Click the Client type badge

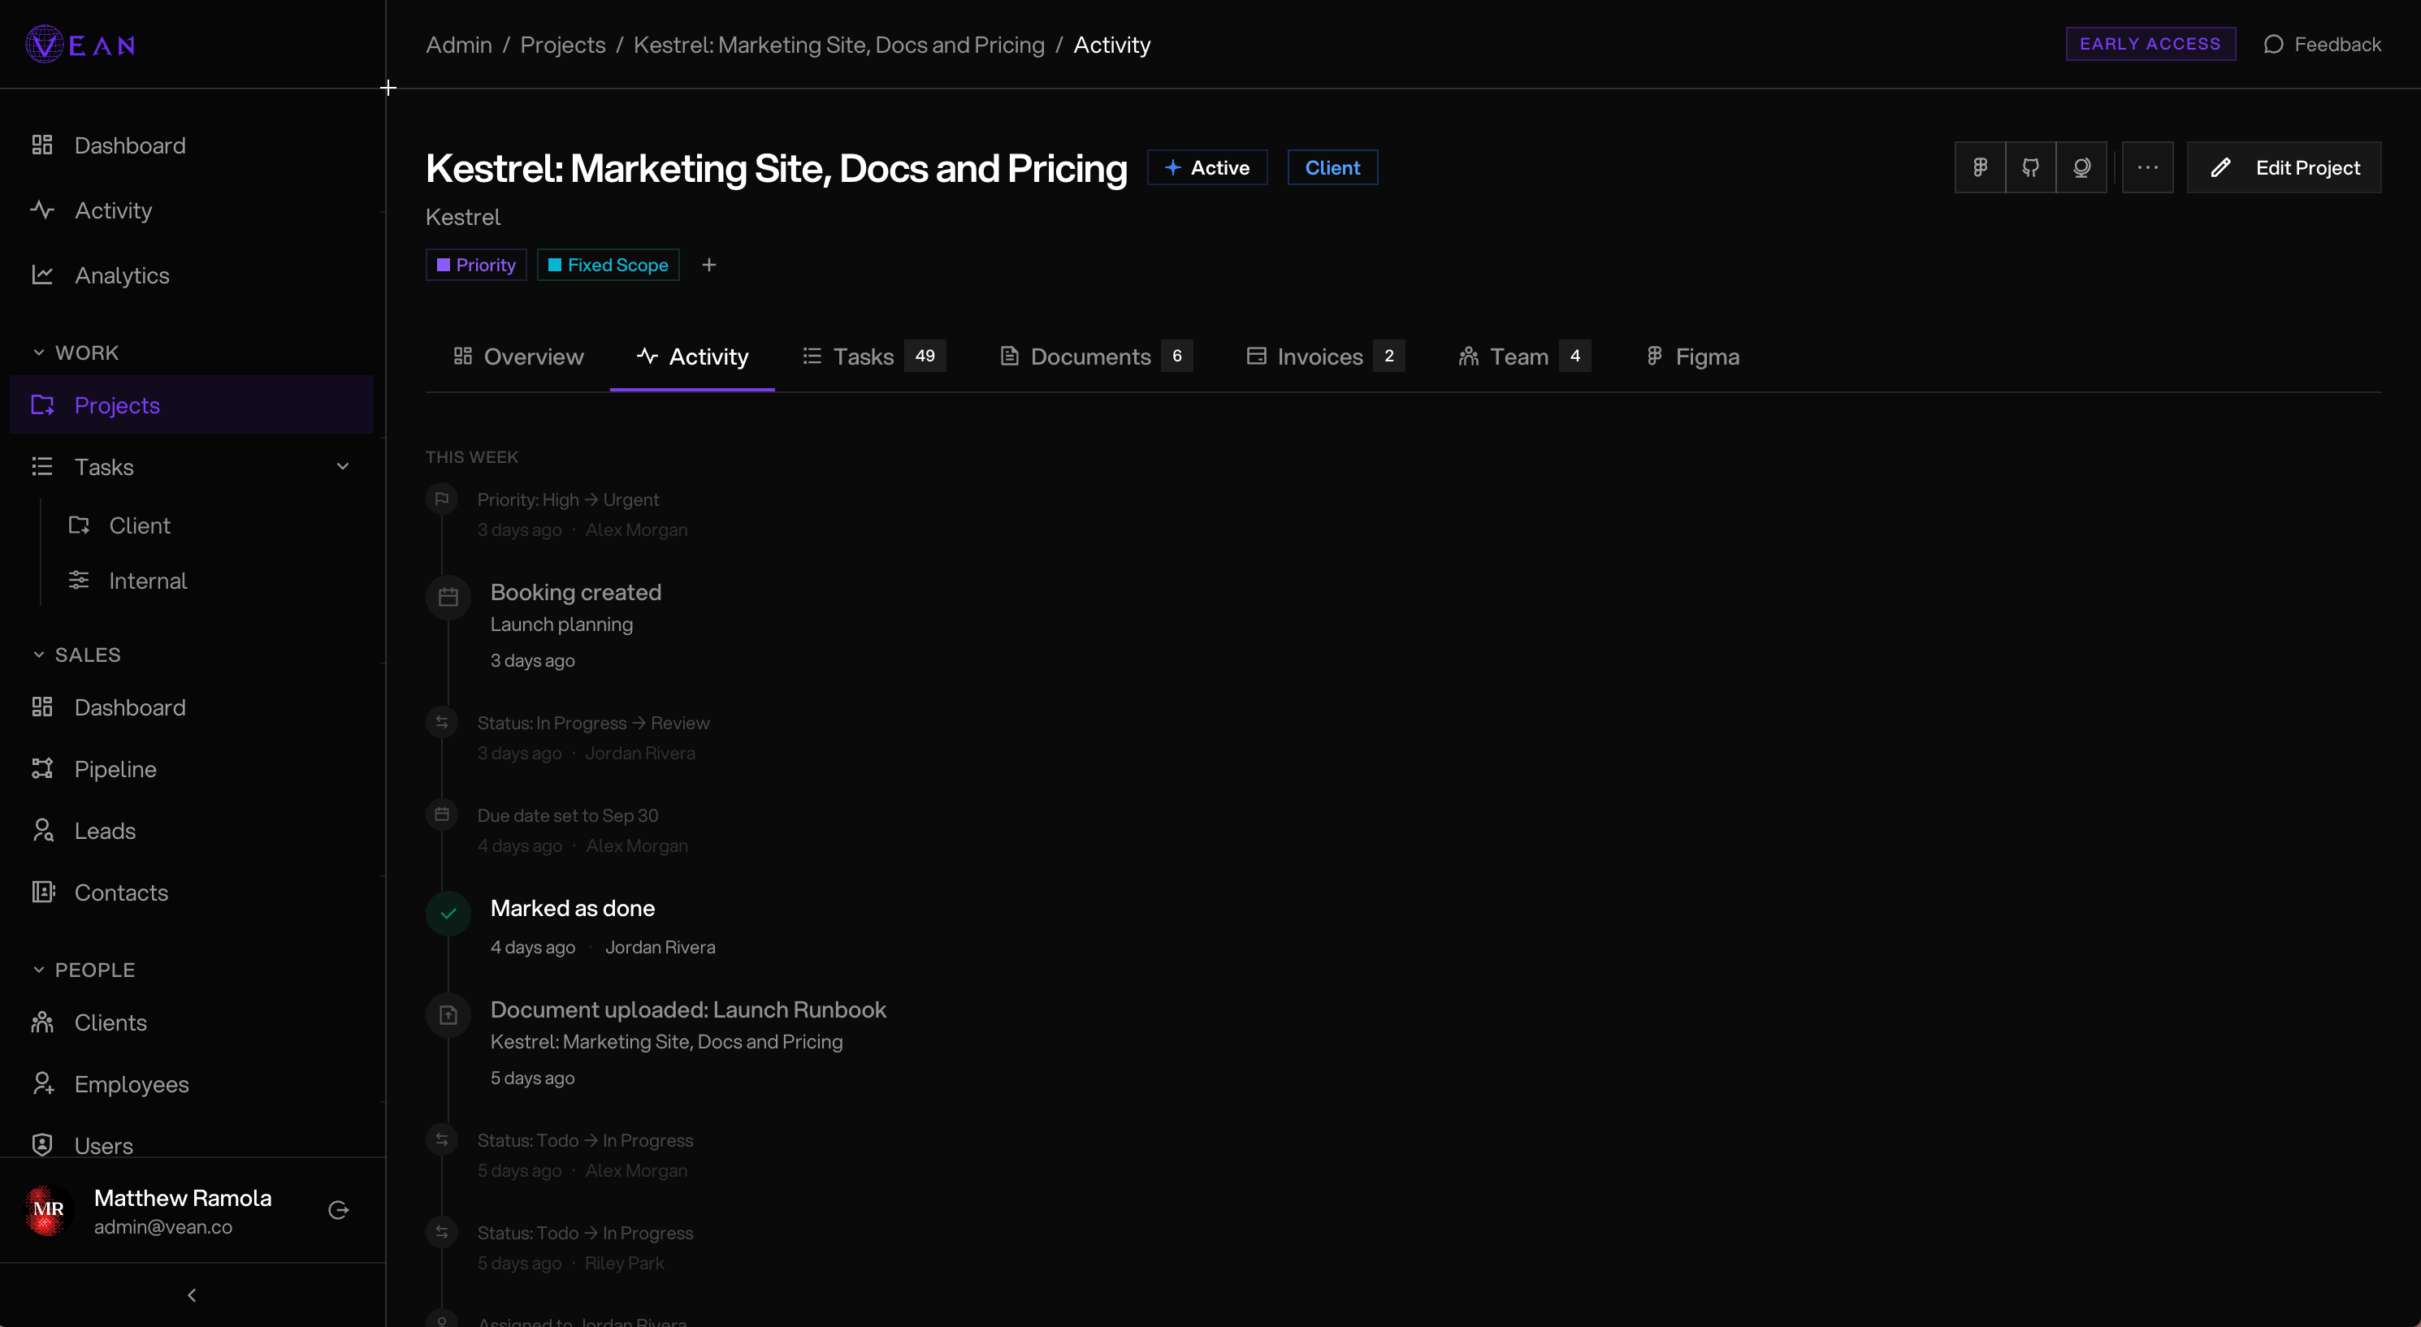(1332, 167)
